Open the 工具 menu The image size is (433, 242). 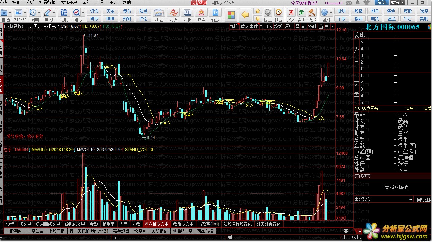[x=100, y=3]
